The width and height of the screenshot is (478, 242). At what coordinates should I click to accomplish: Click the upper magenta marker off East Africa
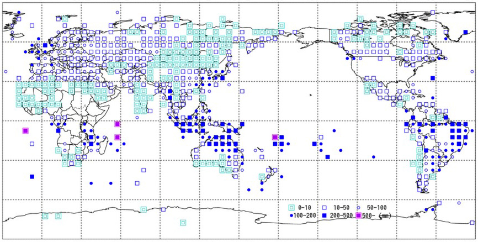pos(117,124)
